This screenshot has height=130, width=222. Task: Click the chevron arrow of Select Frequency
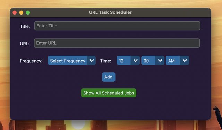coord(92,61)
